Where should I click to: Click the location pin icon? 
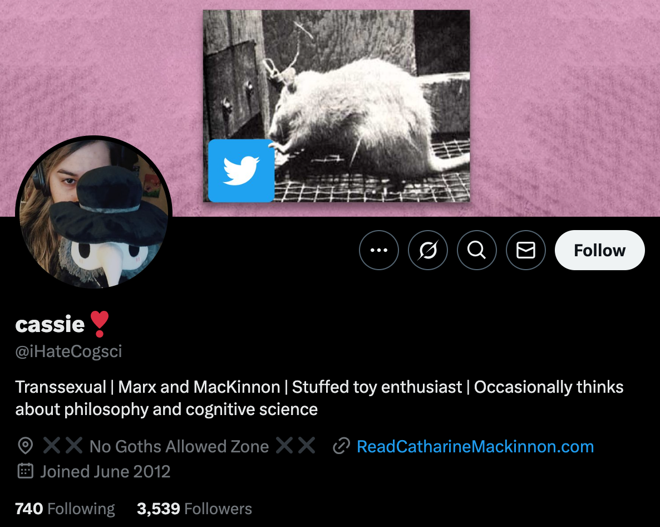pos(25,446)
